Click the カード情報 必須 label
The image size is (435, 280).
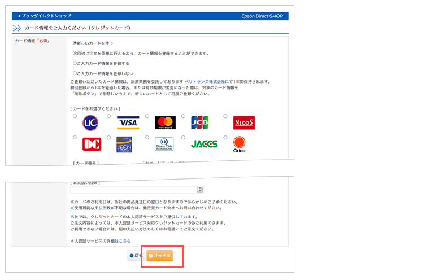[32, 41]
